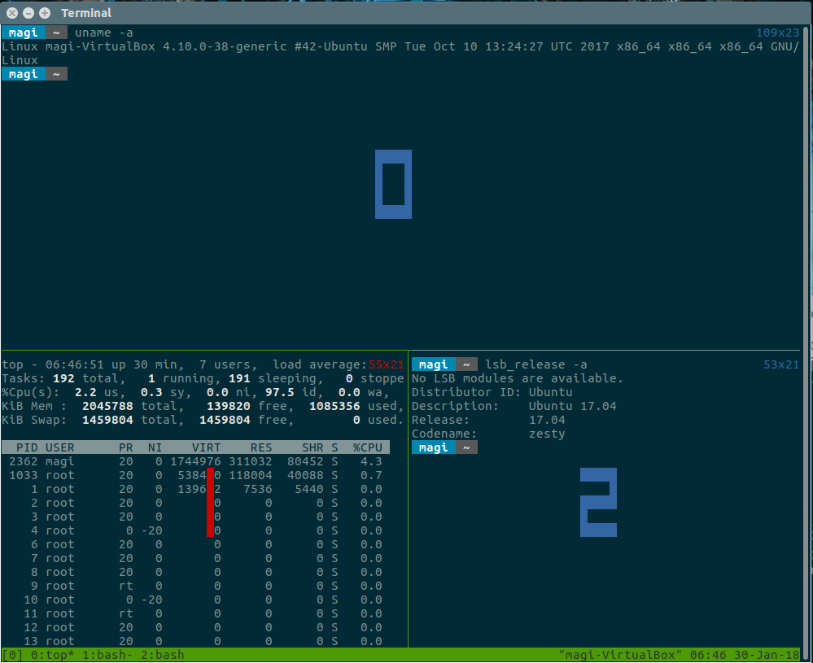Select pane marked with large blue 2
The image size is (813, 663).
(598, 502)
